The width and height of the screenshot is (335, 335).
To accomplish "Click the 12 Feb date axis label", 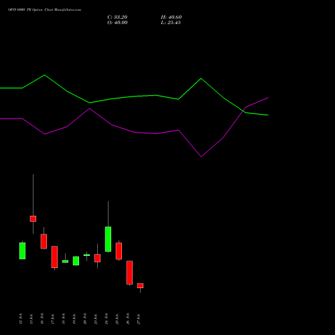I will [x=21, y=319].
